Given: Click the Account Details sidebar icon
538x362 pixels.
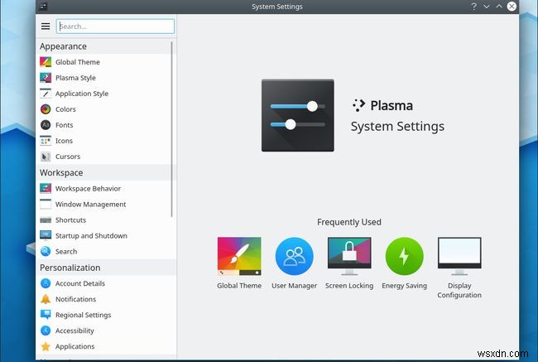Looking at the screenshot, I should tap(46, 283).
